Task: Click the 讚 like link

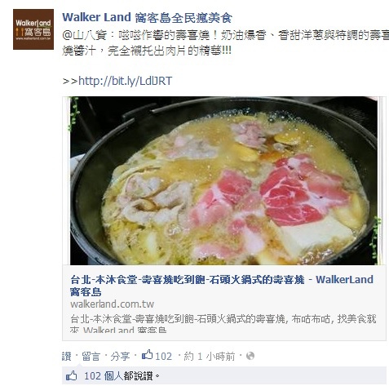Action: coord(66,356)
